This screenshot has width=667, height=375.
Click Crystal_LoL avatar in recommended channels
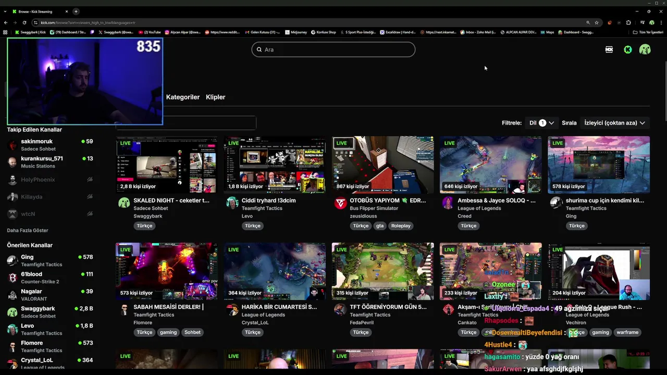13,363
